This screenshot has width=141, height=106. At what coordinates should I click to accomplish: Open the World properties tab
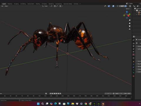tap(133, 54)
